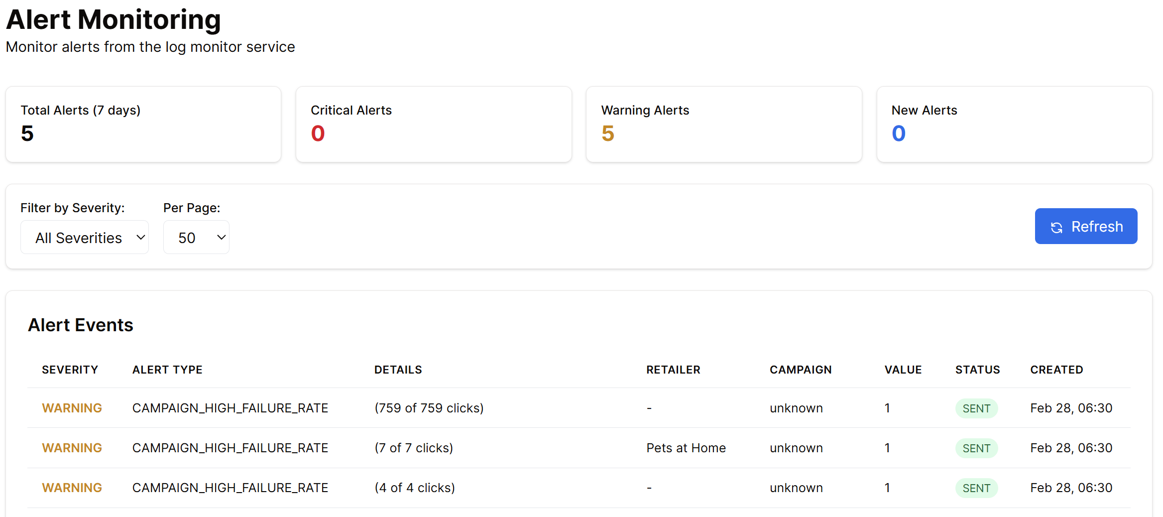
Task: Click the refresh icon on the Refresh button
Action: [x=1057, y=227]
